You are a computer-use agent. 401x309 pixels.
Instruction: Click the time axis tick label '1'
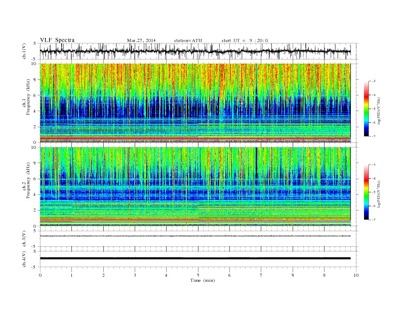(x=71, y=275)
